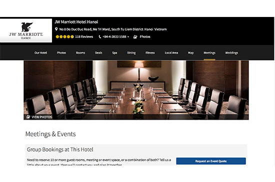
Task: Click the photos icon in header
Action: tap(135, 37)
